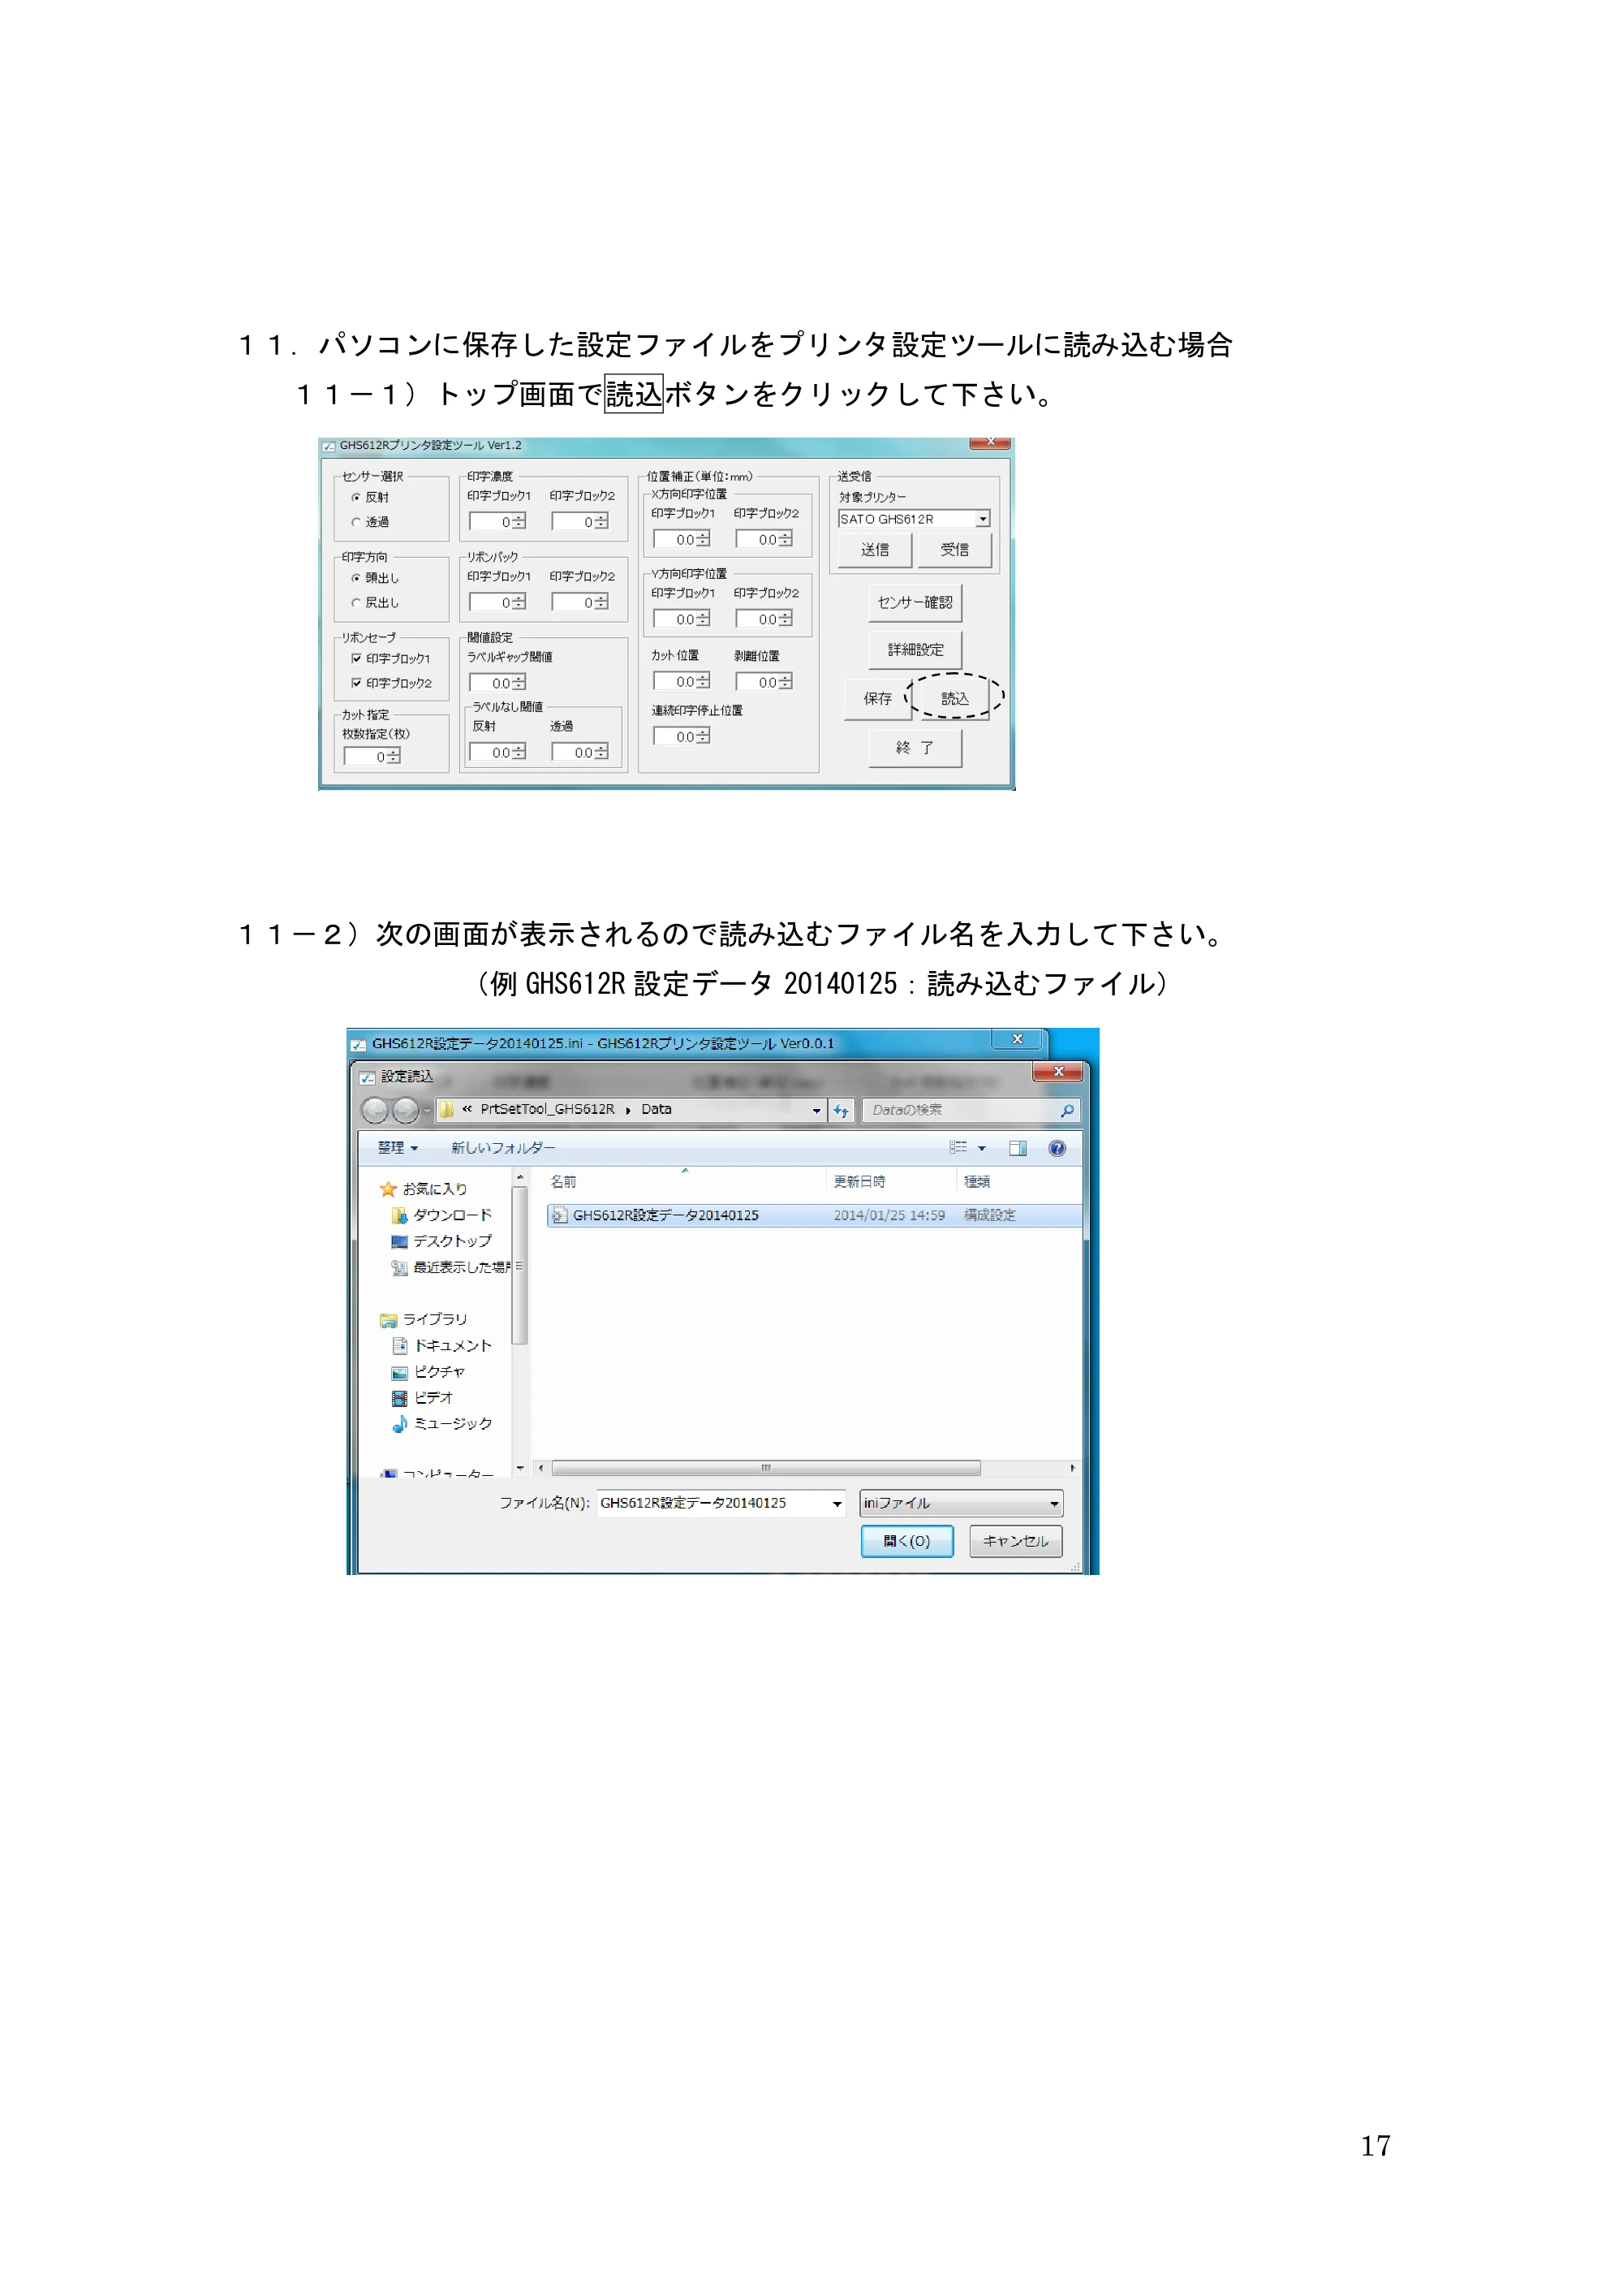This screenshot has width=1623, height=2296.
Task: Click back arrow in 設定読込 dialog
Action: point(375,1110)
